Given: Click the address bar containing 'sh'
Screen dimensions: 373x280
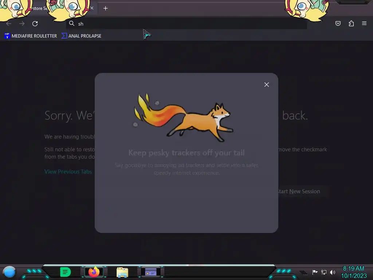Looking at the screenshot, I should click(186, 24).
